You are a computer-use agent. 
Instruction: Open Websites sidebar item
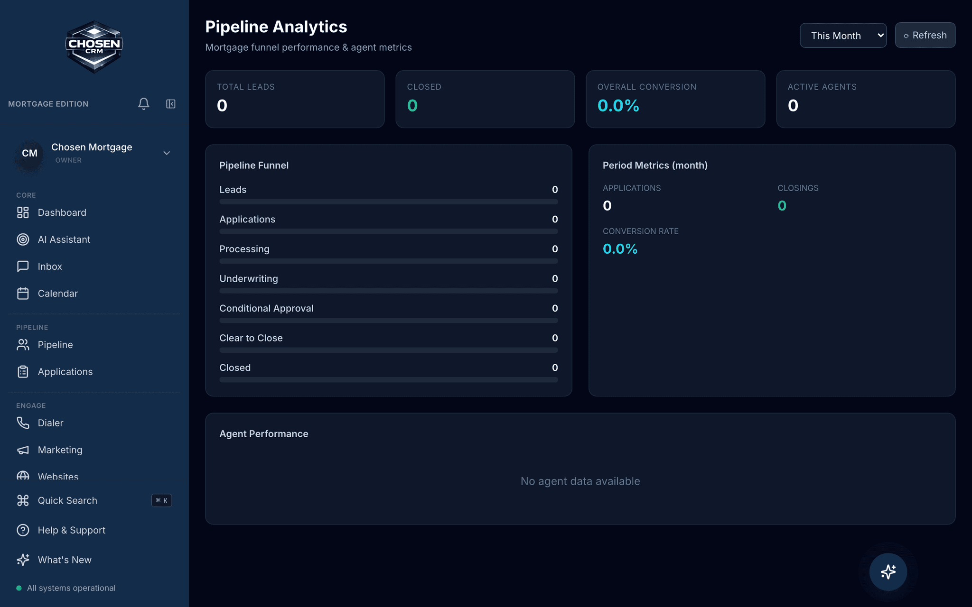(94, 476)
